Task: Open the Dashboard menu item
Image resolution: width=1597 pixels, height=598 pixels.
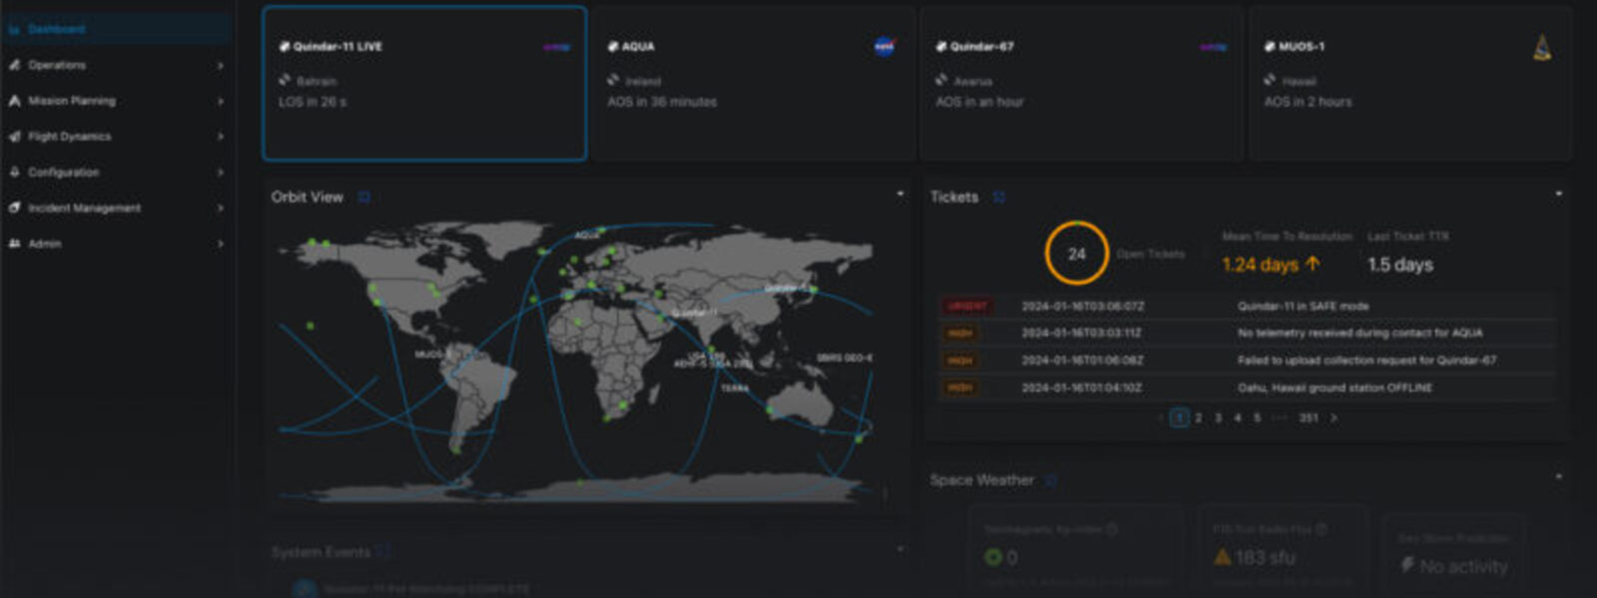Action: 56,29
